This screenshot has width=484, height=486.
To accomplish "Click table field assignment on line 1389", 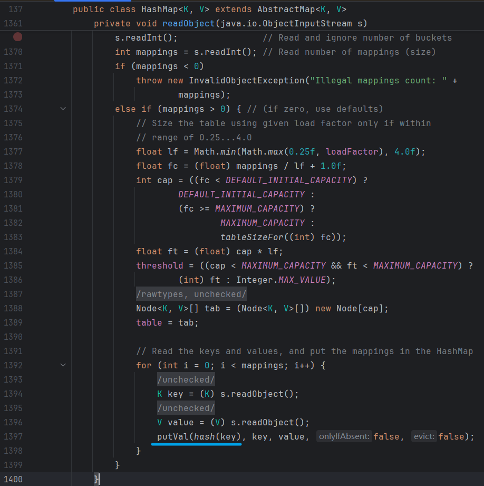I will coord(149,322).
